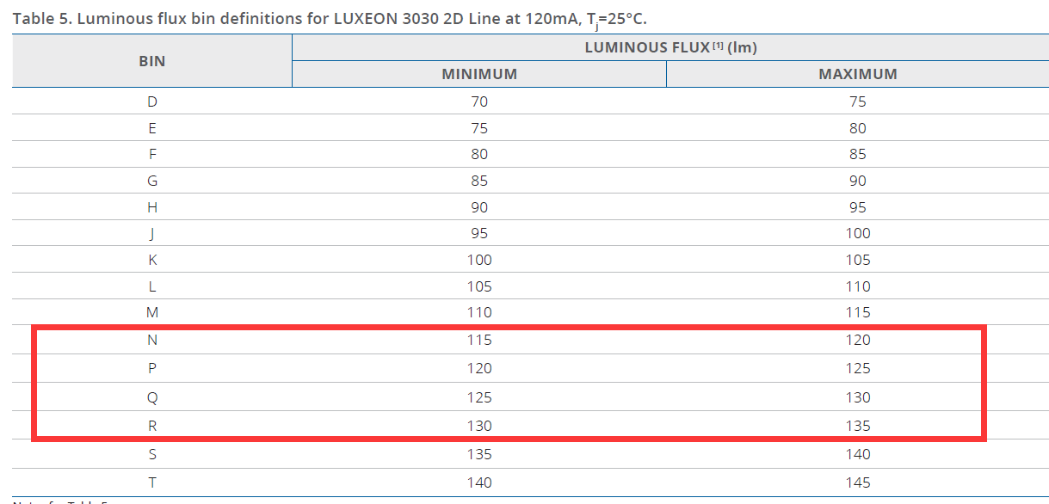The image size is (1049, 504).
Task: Click minimum value 135 in row S
Action: click(479, 454)
